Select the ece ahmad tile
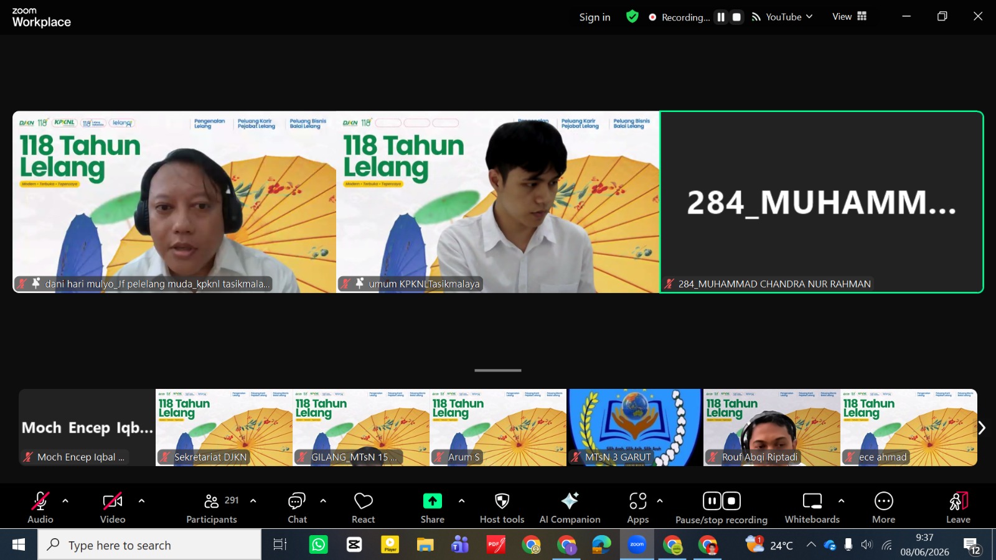Screen dimensions: 996x560 pos(909,427)
